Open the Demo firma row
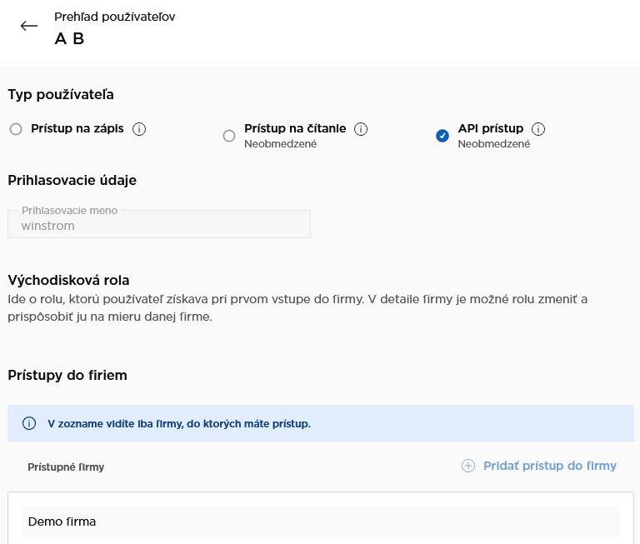The width and height of the screenshot is (640, 544). tap(321, 522)
